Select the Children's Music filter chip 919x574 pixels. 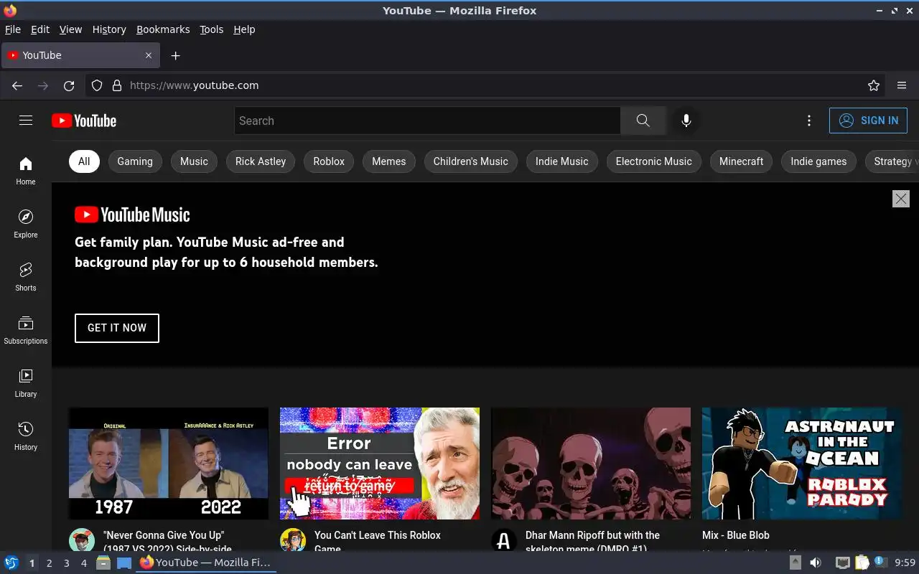471,161
